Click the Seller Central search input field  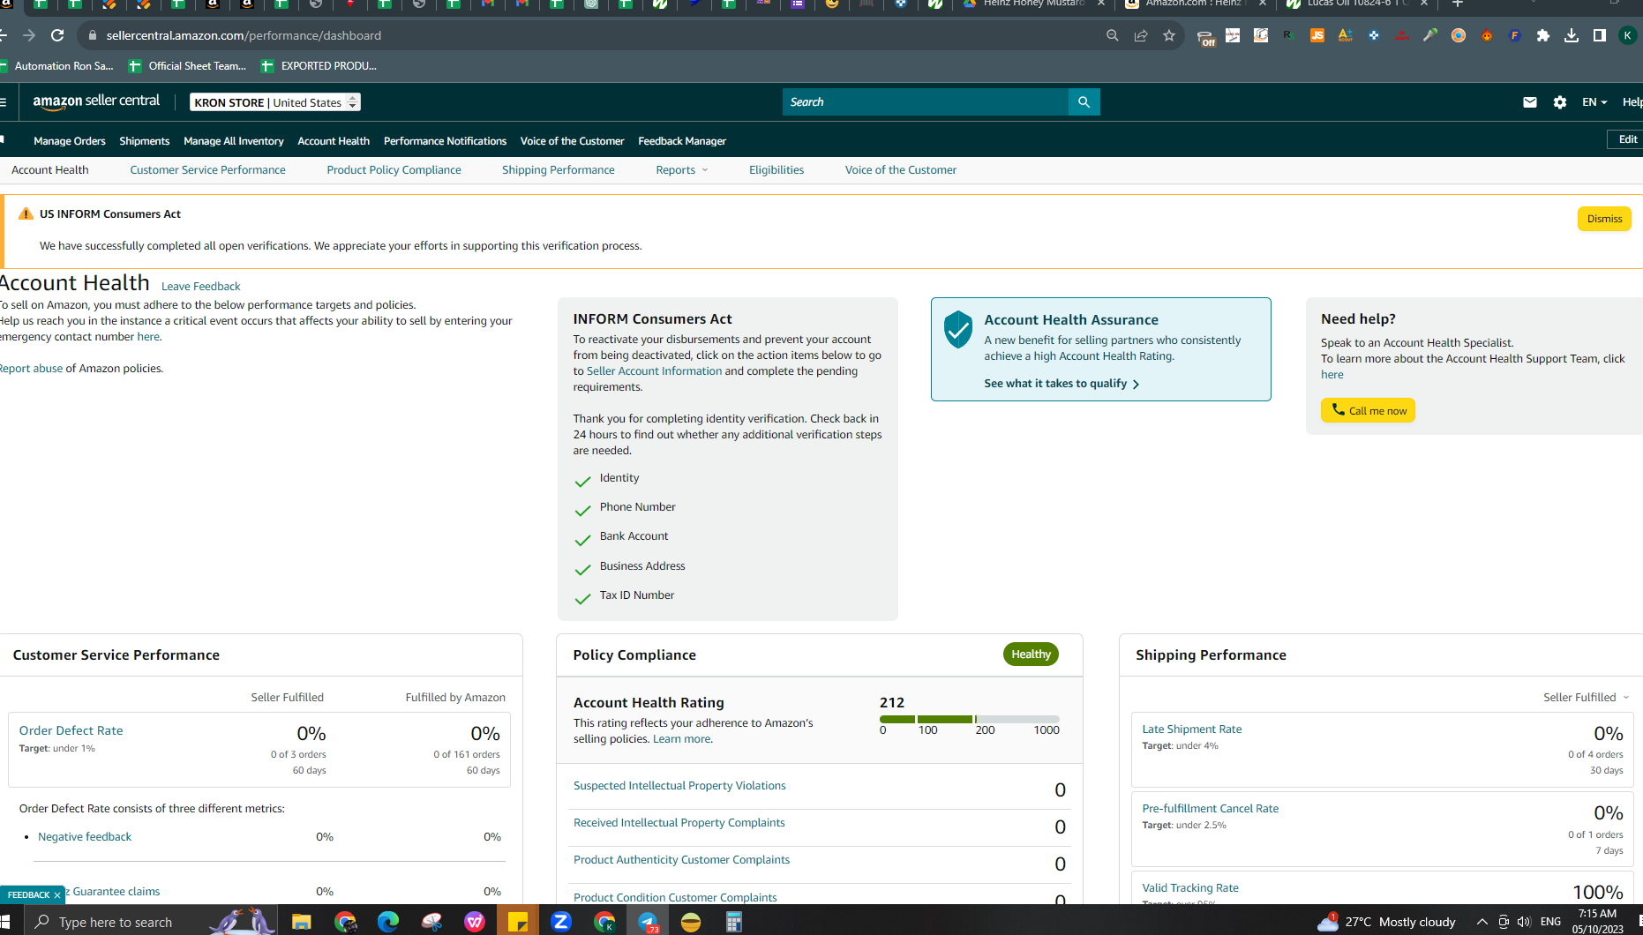pos(925,102)
